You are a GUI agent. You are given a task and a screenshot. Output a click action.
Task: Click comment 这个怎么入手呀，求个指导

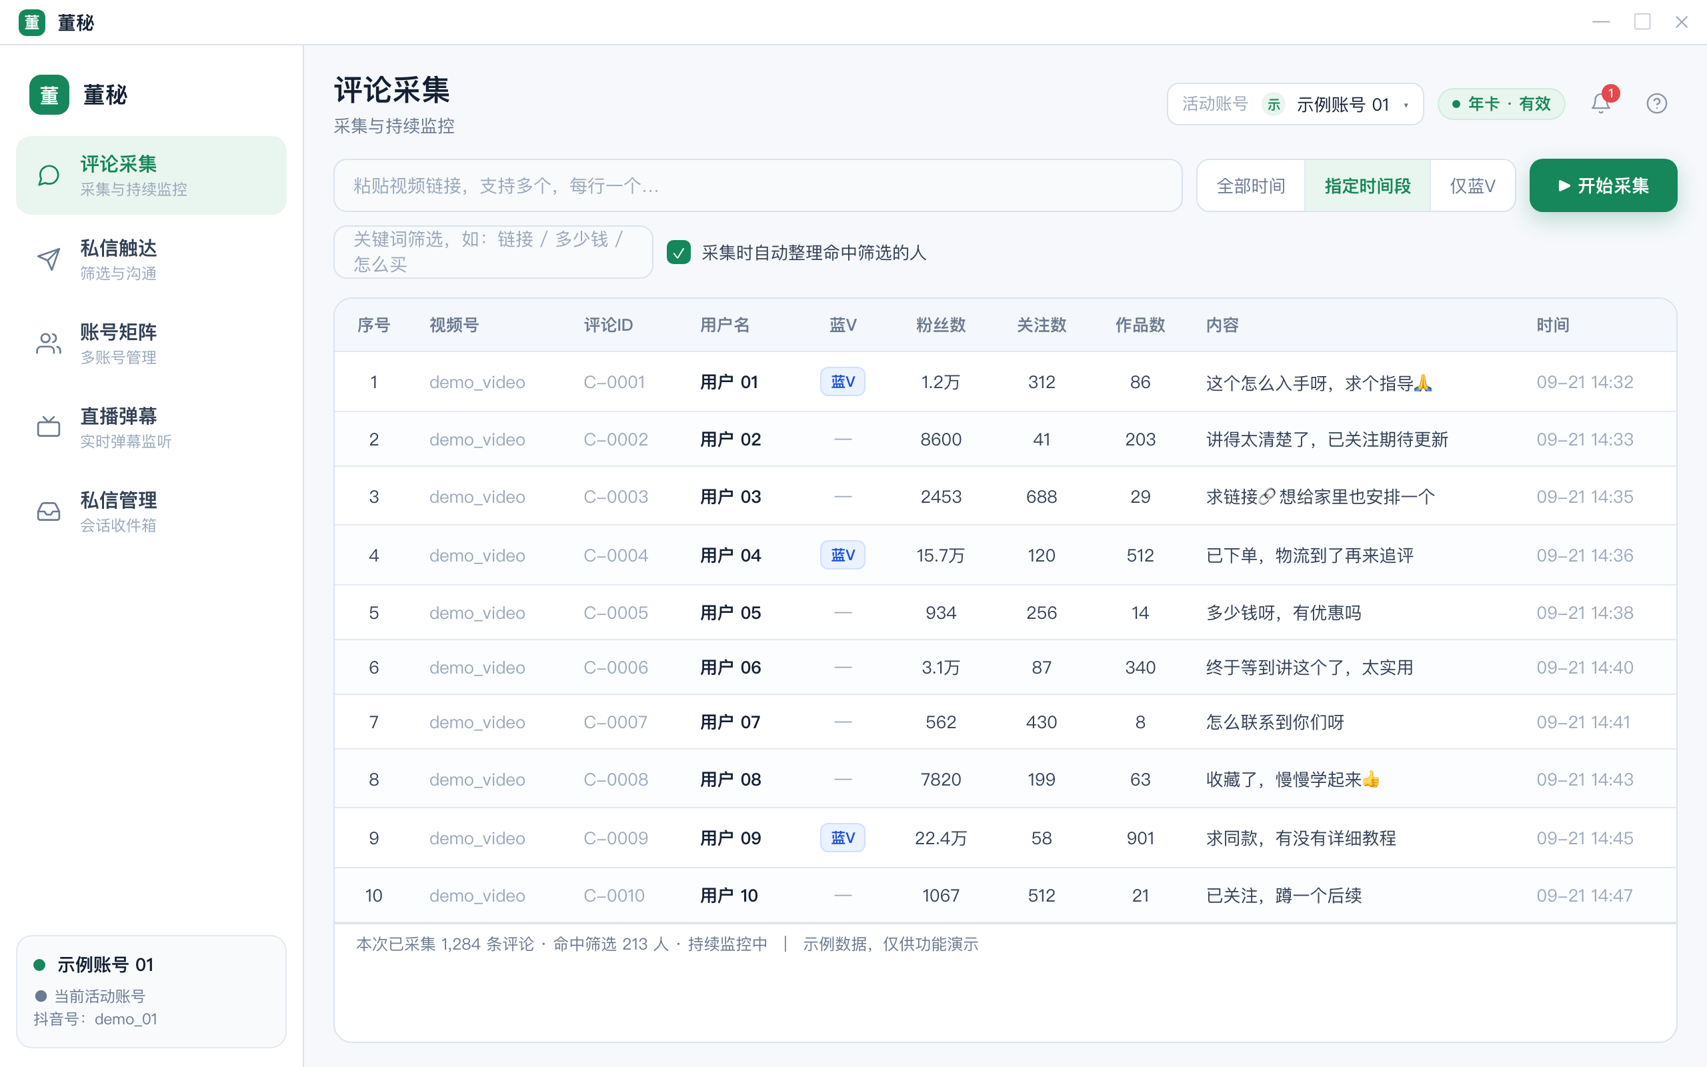pos(1318,383)
